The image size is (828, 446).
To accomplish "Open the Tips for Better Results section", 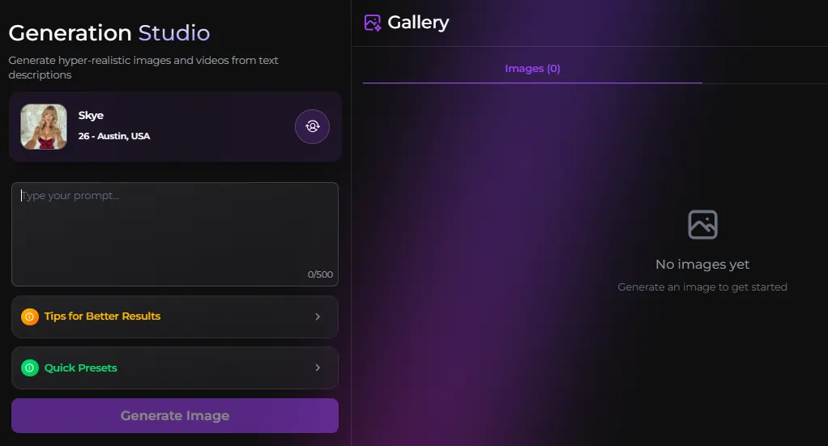I will tap(175, 316).
